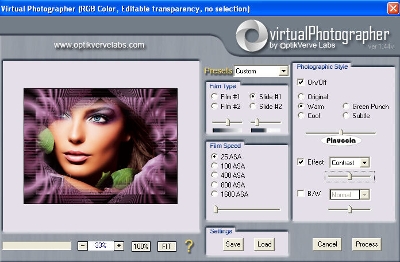Click the gradient bar under Slide slider
The image size is (400, 262).
tap(266, 131)
